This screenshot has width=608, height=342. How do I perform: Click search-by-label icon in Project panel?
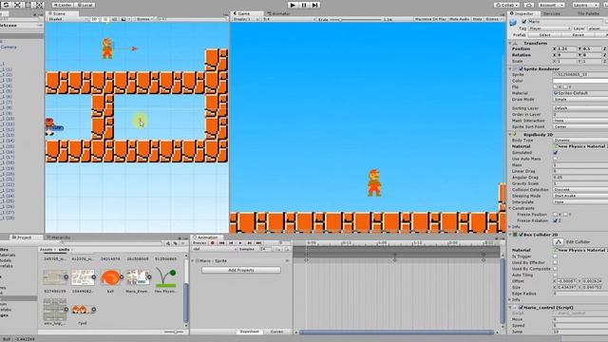coord(175,243)
